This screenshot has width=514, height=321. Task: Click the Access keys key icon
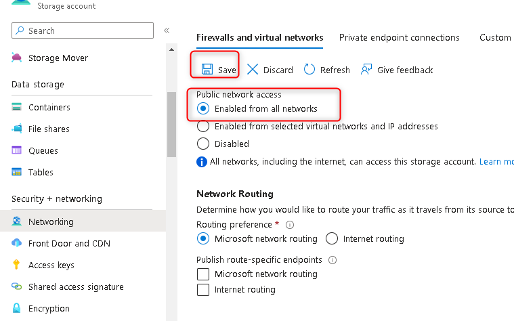(17, 265)
